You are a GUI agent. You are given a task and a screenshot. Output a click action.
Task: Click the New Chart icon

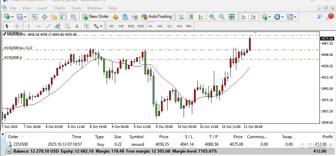coord(7,17)
